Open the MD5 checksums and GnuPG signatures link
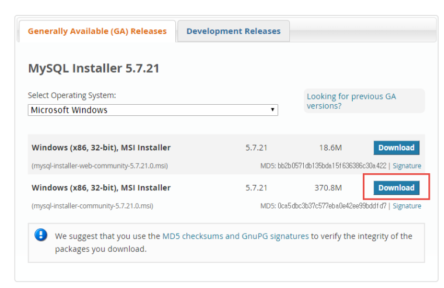This screenshot has height=288, width=444. point(235,236)
